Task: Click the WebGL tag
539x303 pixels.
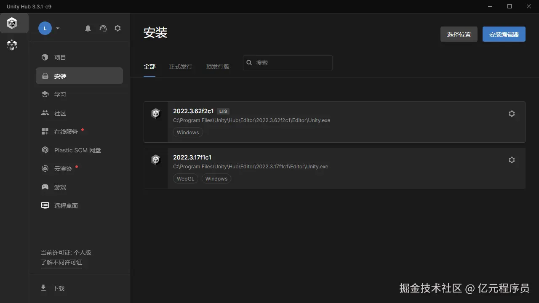Action: pos(186,179)
